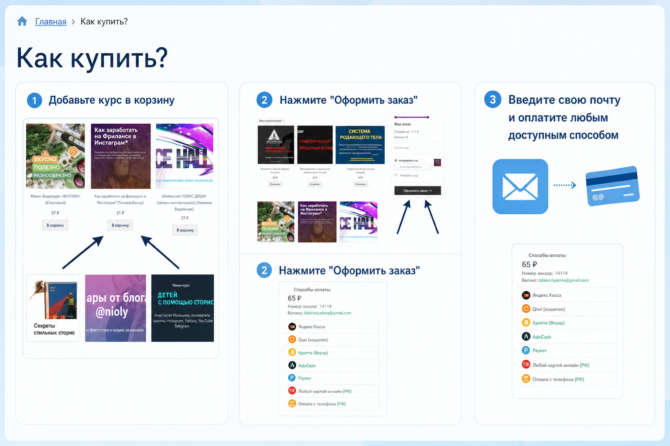
Task: Open the Система родающего тела course image
Action: (360, 145)
